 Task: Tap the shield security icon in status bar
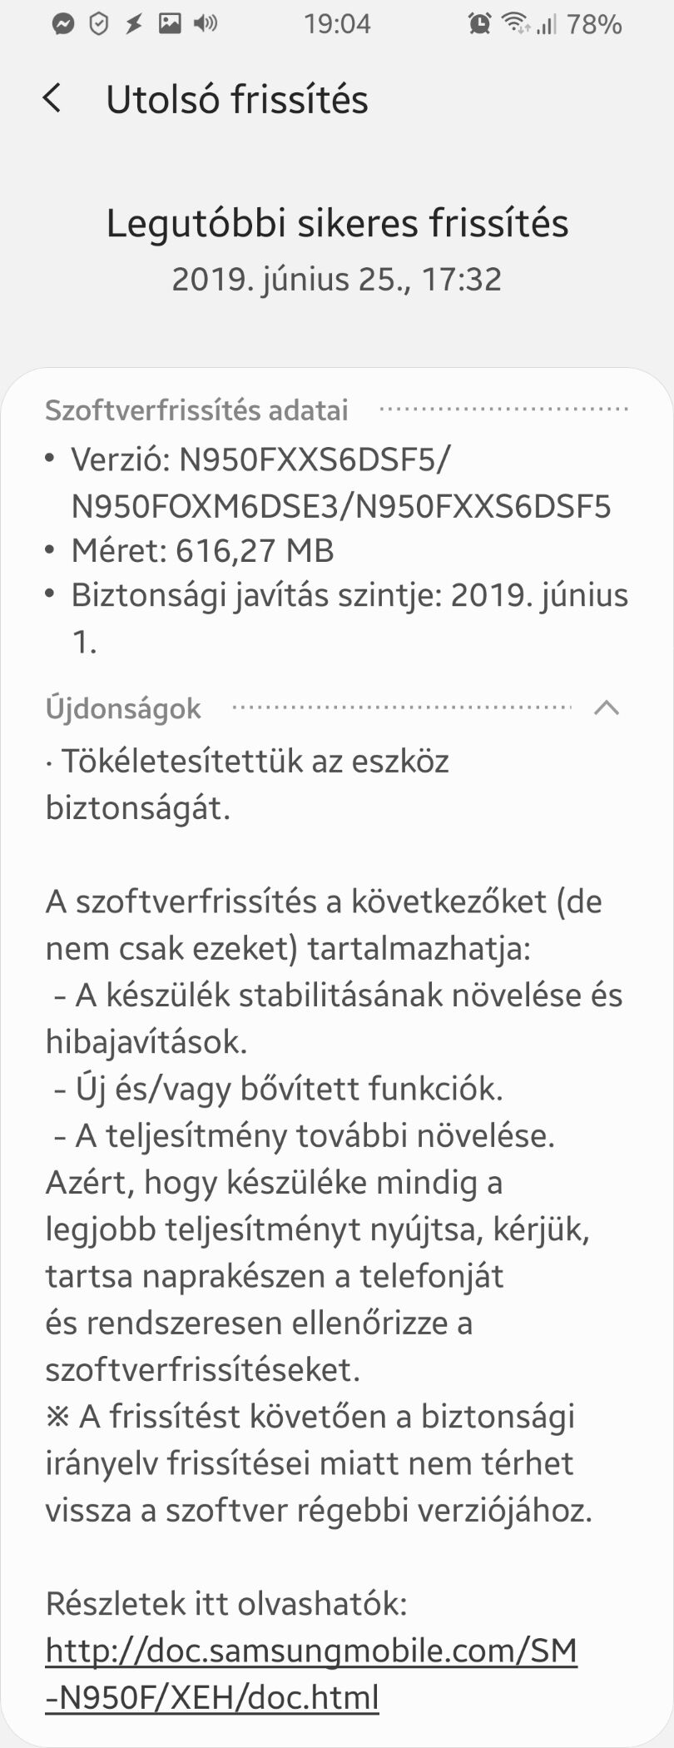pos(99,25)
